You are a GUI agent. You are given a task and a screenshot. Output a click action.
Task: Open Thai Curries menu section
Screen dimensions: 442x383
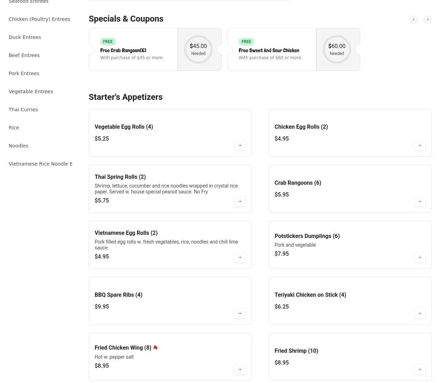(23, 110)
